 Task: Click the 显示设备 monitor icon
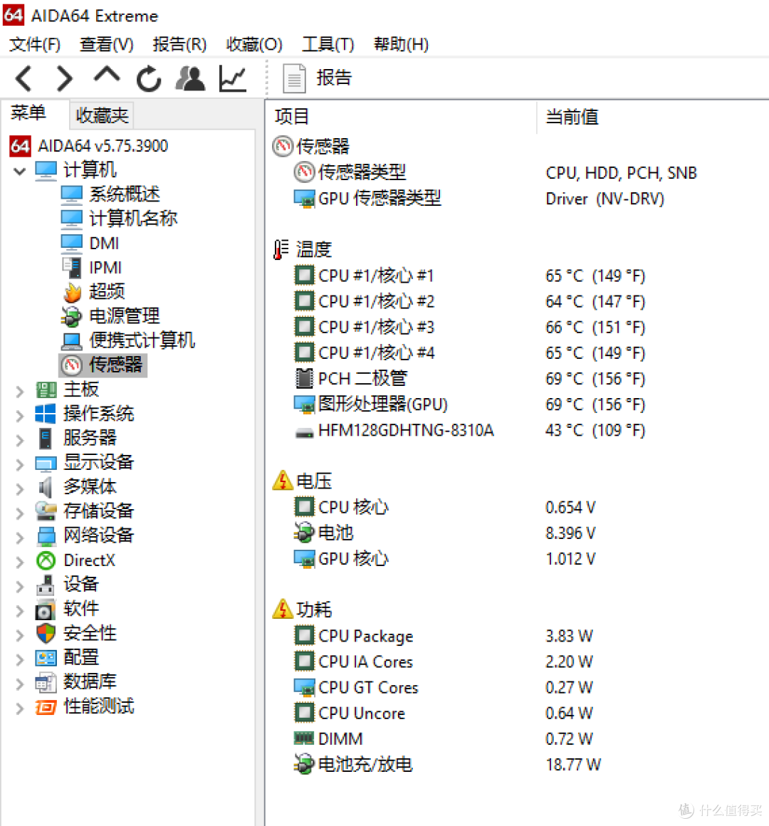pyautogui.click(x=46, y=463)
